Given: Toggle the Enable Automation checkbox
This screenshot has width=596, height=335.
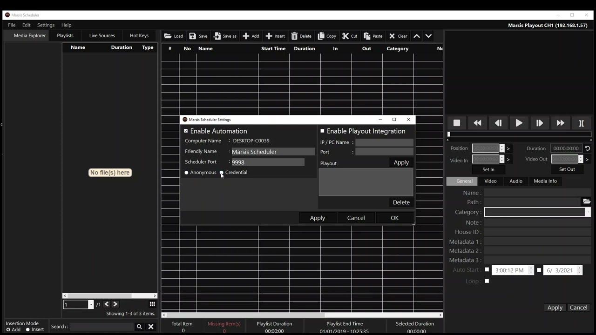Looking at the screenshot, I should [x=186, y=131].
